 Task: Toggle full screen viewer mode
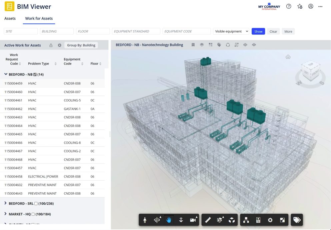(x=282, y=220)
